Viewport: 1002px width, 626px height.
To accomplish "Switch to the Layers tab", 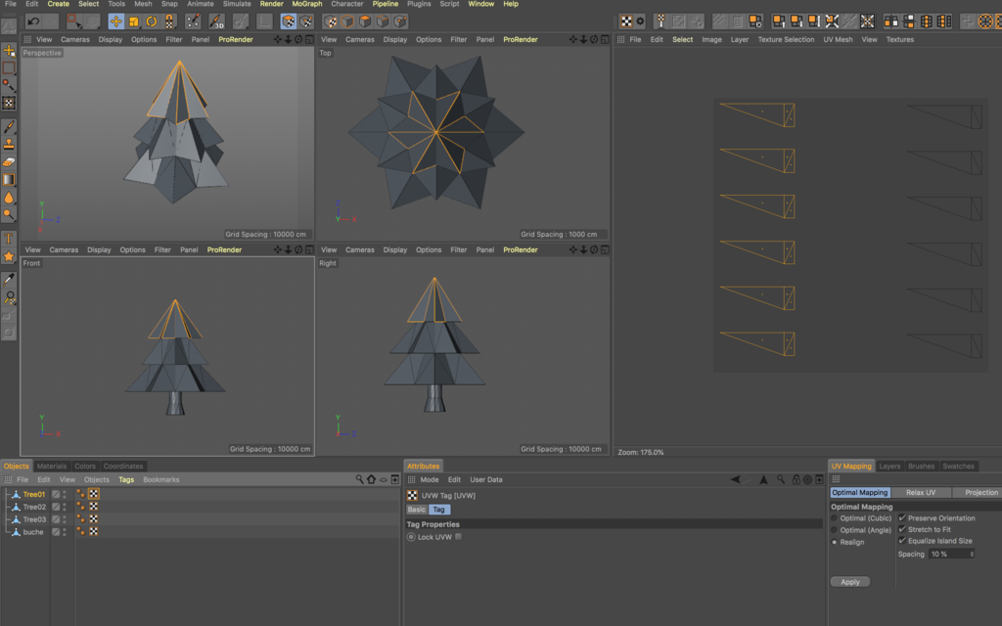I will tap(889, 467).
